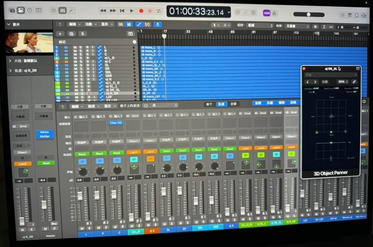This screenshot has width=373, height=247.
Task: Toggle the sends on faders power button
Action: (x=146, y=105)
